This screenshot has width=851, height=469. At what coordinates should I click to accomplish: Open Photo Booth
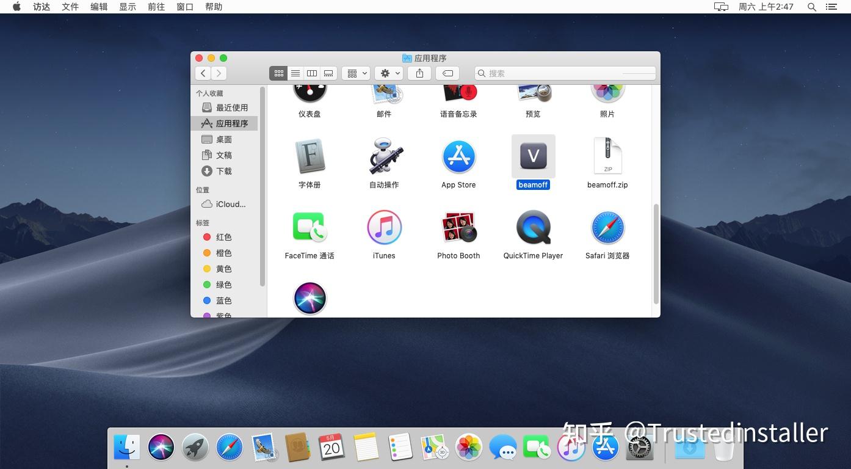pyautogui.click(x=458, y=227)
